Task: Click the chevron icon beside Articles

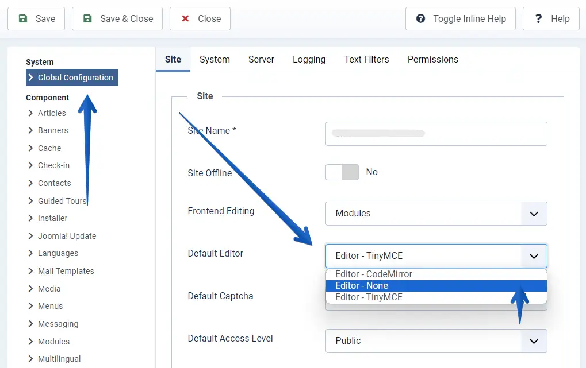Action: (30, 113)
